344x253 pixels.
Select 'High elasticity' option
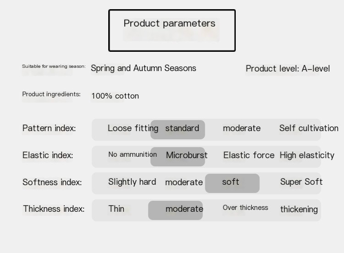tap(307, 156)
